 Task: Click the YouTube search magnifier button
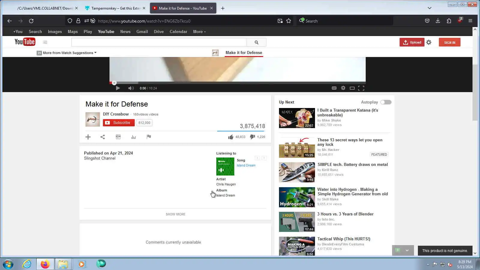pyautogui.click(x=256, y=42)
